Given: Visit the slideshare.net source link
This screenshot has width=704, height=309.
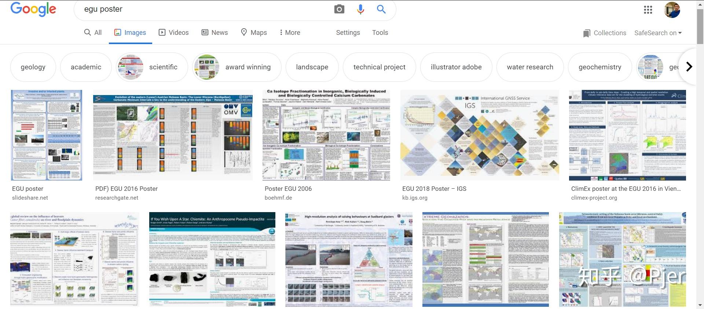Looking at the screenshot, I should click(x=30, y=198).
